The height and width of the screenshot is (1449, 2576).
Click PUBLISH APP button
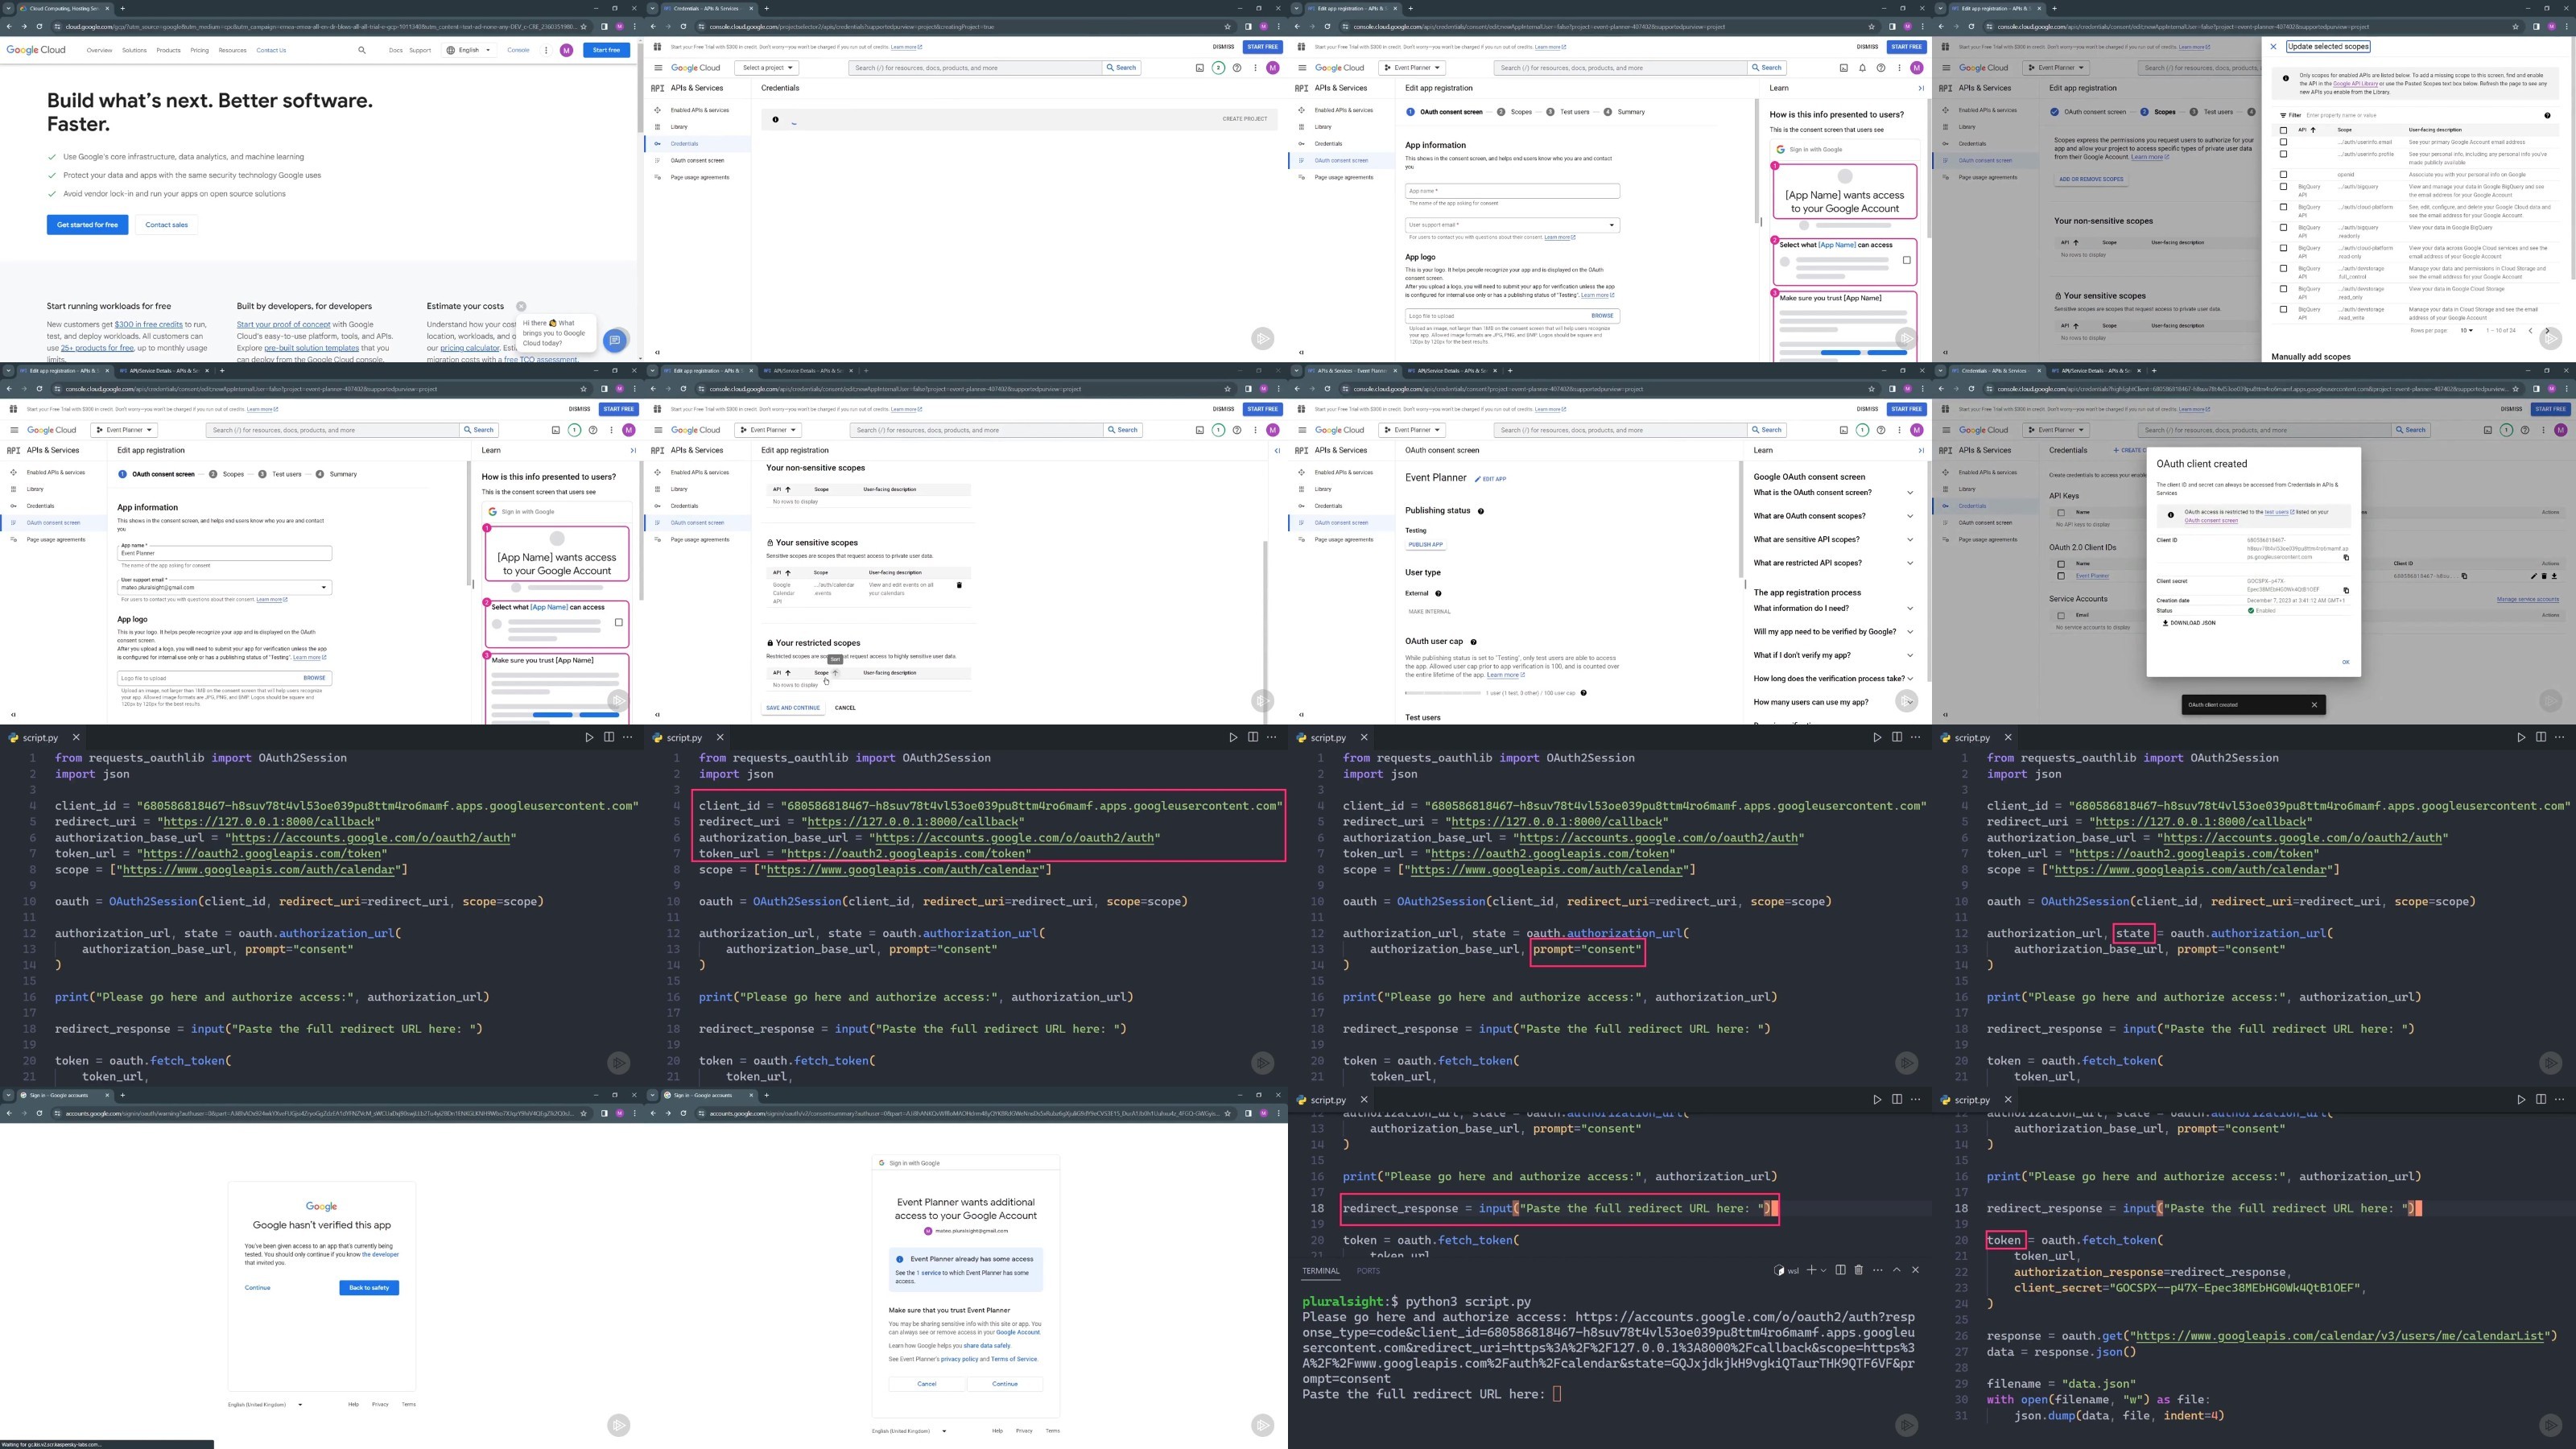[1425, 545]
